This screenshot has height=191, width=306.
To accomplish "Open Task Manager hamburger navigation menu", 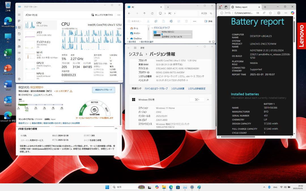I will 19,15.
